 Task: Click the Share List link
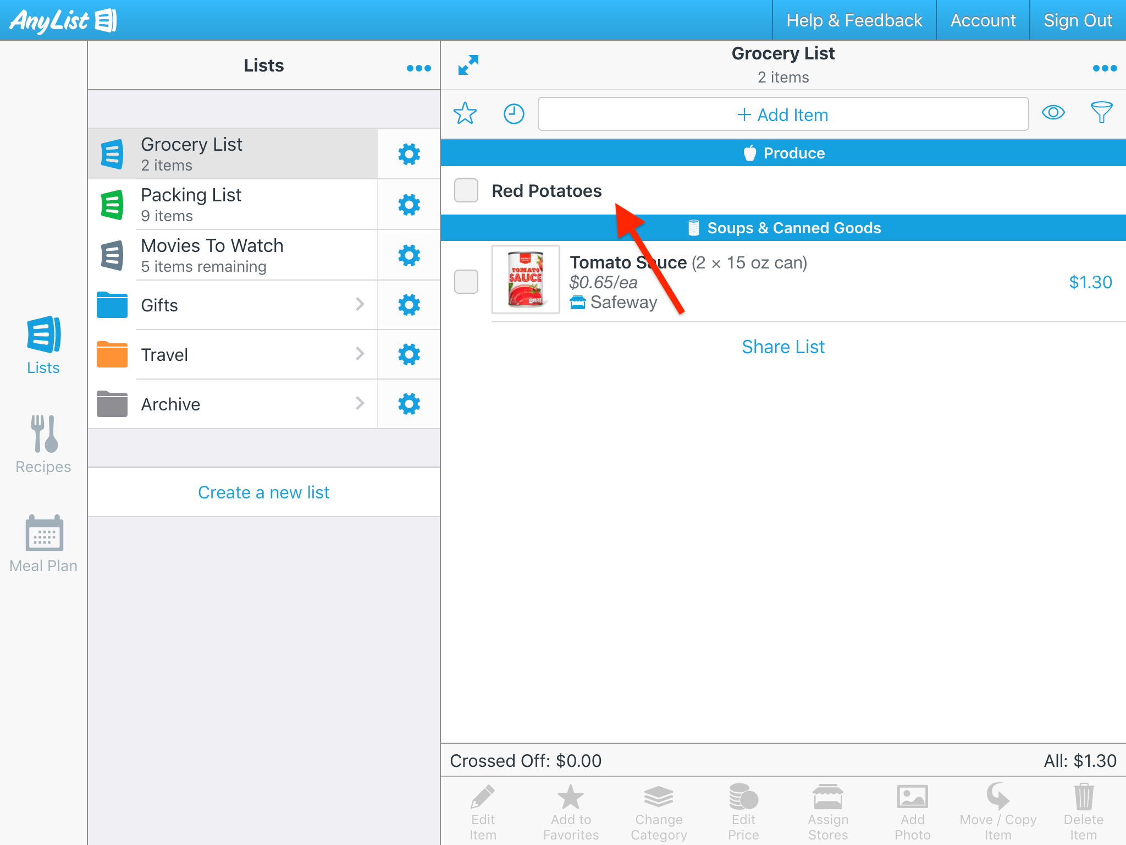[783, 347]
